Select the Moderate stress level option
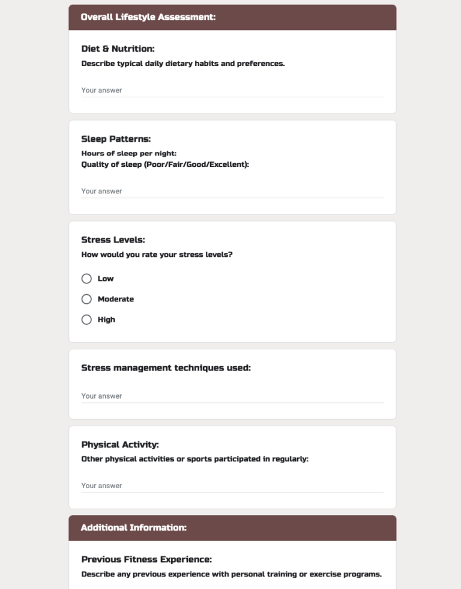Viewport: 461px width, 589px height. click(86, 299)
